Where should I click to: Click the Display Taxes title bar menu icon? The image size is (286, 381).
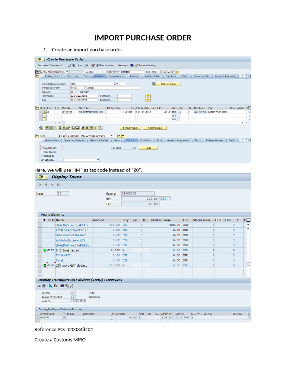[42, 177]
